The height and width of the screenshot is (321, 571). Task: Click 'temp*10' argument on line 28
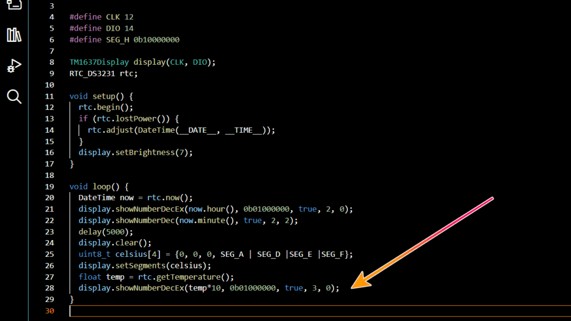(x=205, y=288)
